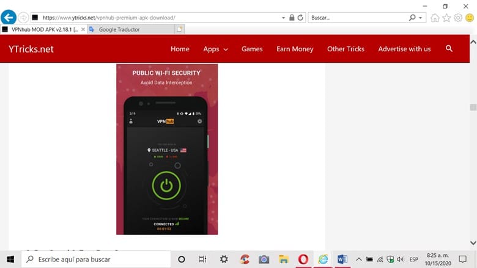Open the CCleaner icon on taskbar
Image resolution: width=477 pixels, height=268 pixels.
tap(245, 259)
